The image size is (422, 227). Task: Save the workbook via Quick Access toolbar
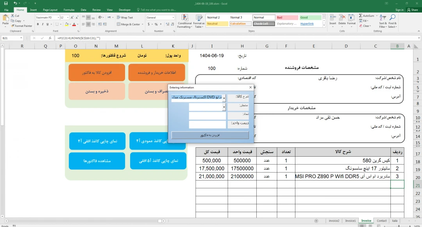[6, 3]
